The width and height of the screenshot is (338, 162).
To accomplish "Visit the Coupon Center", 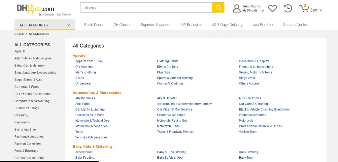I will (295, 25).
